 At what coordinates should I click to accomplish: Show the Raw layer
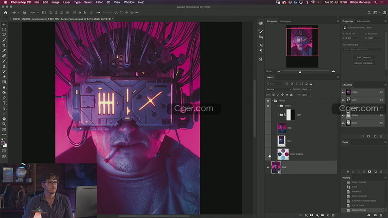[x=268, y=128]
